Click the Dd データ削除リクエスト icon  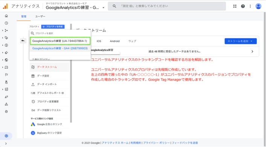point(33,110)
